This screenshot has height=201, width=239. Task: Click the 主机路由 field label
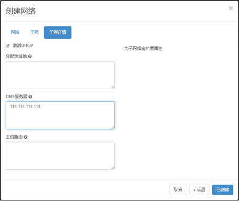14,137
